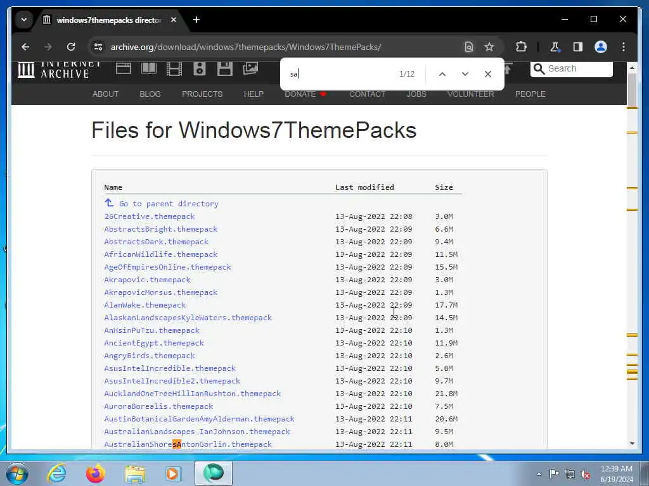Click the address bar URL
Screen dimensions: 649x486
(245, 47)
